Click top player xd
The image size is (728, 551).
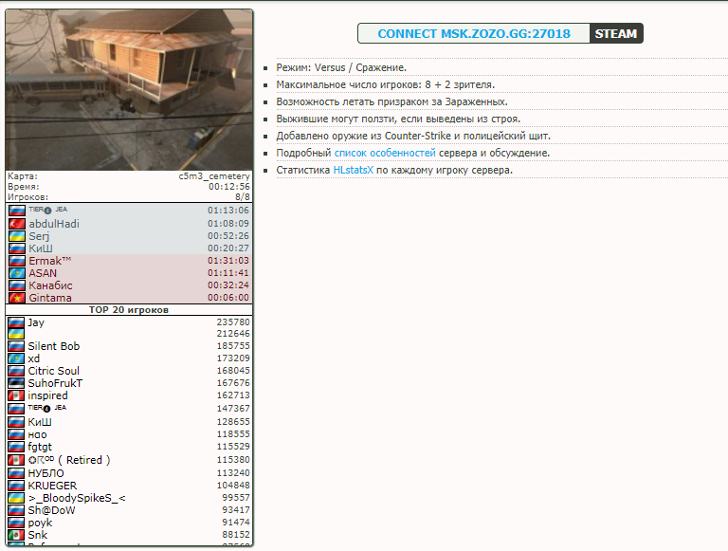(x=34, y=358)
